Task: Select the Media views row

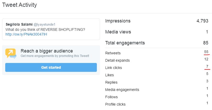Action: point(157,32)
